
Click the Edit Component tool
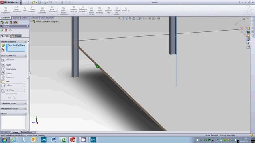click(x=5, y=10)
